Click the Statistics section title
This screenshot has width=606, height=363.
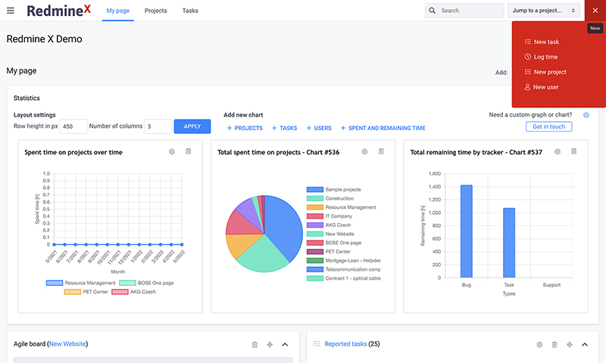coord(27,98)
